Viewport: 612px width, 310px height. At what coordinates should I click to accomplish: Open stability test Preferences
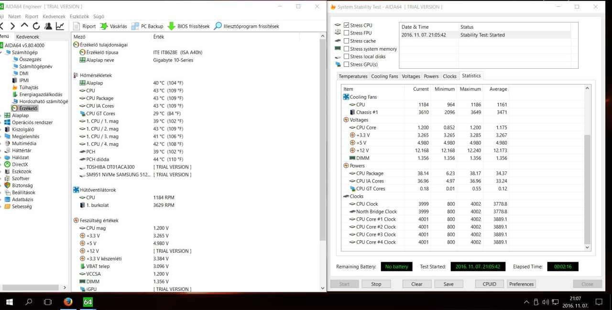click(x=521, y=284)
